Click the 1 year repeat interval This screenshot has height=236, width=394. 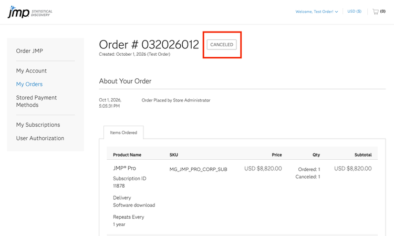tap(119, 224)
